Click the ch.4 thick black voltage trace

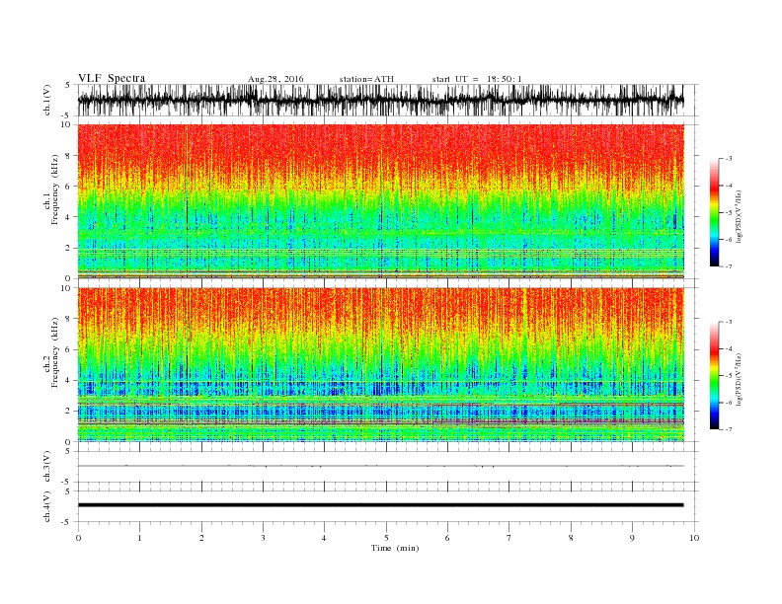click(380, 505)
